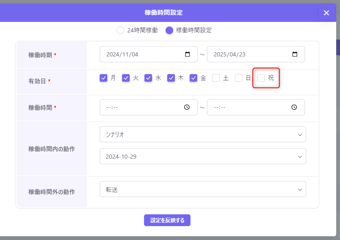This screenshot has width=340, height=240.
Task: Click clock icon in start time field
Action: point(187,107)
